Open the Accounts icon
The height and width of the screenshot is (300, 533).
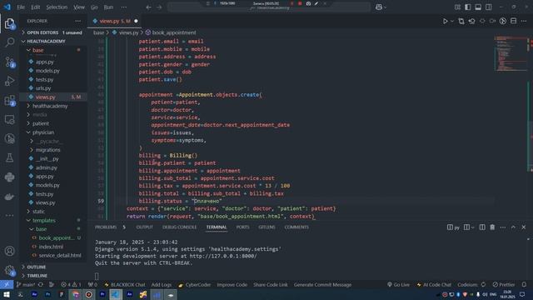click(9, 251)
